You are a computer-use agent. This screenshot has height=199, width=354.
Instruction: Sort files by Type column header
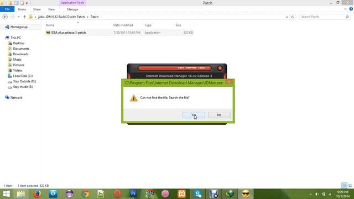pyautogui.click(x=148, y=25)
